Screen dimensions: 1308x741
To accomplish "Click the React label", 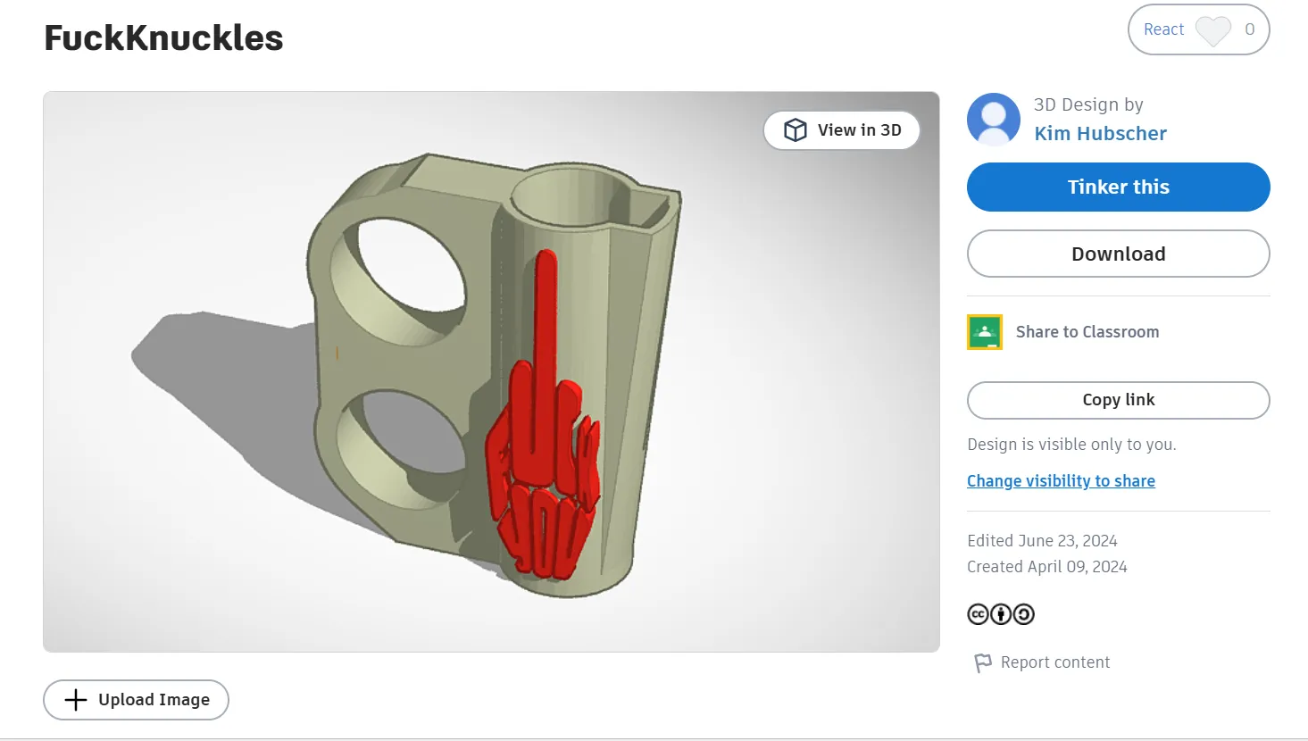I will coord(1163,29).
